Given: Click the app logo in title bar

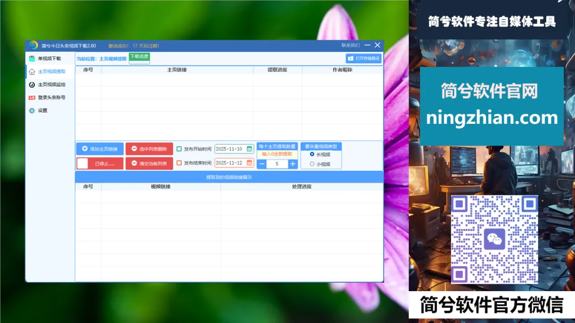Looking at the screenshot, I should (x=34, y=45).
